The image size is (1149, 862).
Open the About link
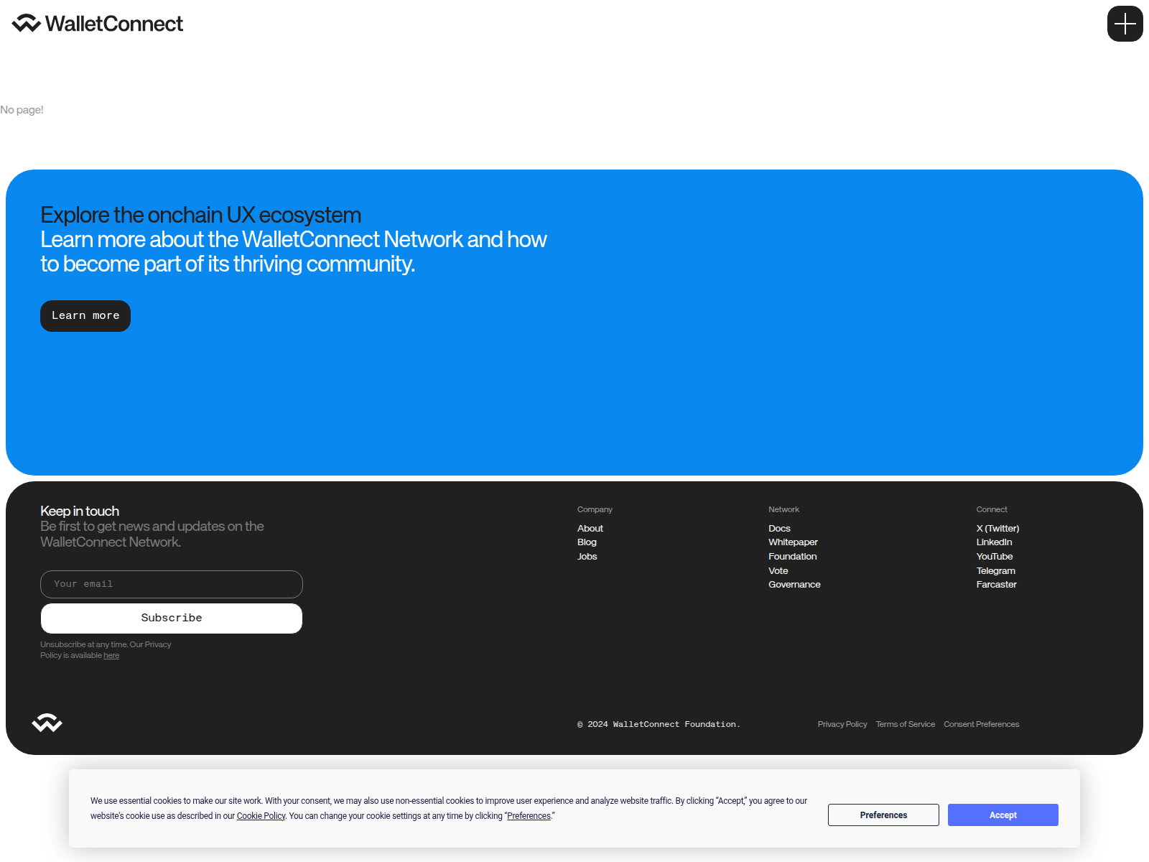(590, 529)
